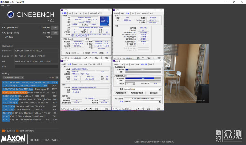Tick the 线程数 thread count checkbox

coord(118,84)
